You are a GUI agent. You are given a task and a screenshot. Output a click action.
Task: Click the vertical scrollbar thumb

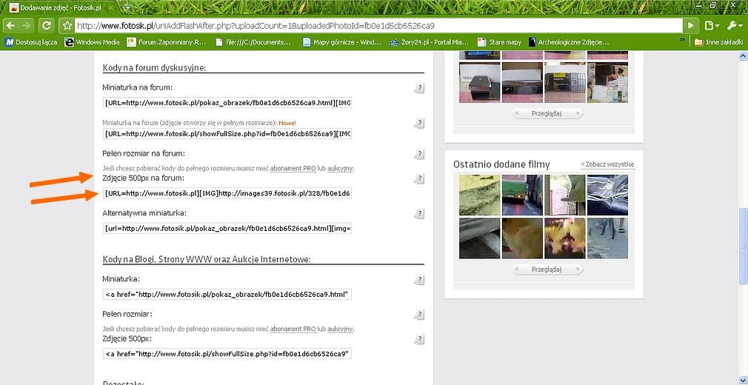[x=743, y=245]
